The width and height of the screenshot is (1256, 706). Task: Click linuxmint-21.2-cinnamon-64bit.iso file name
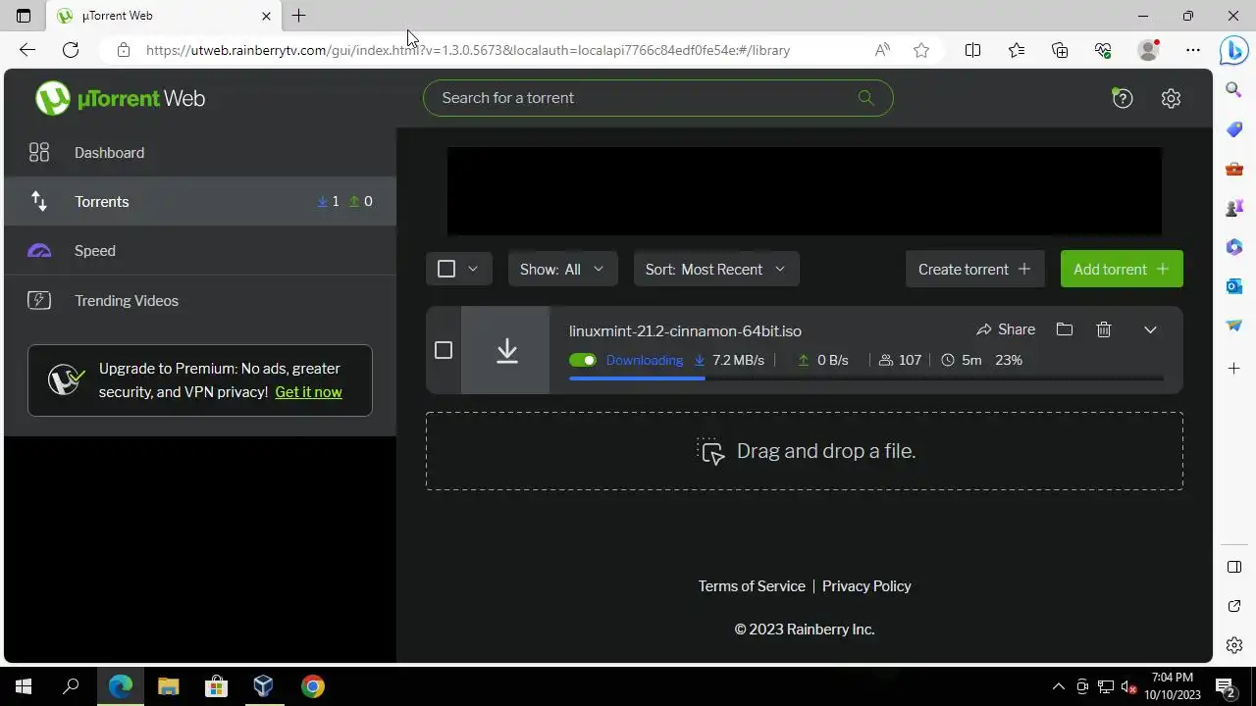pyautogui.click(x=685, y=330)
